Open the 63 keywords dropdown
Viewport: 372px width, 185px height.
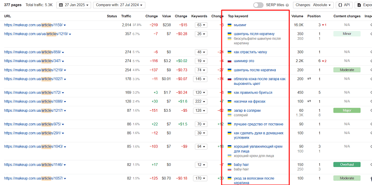(201, 25)
